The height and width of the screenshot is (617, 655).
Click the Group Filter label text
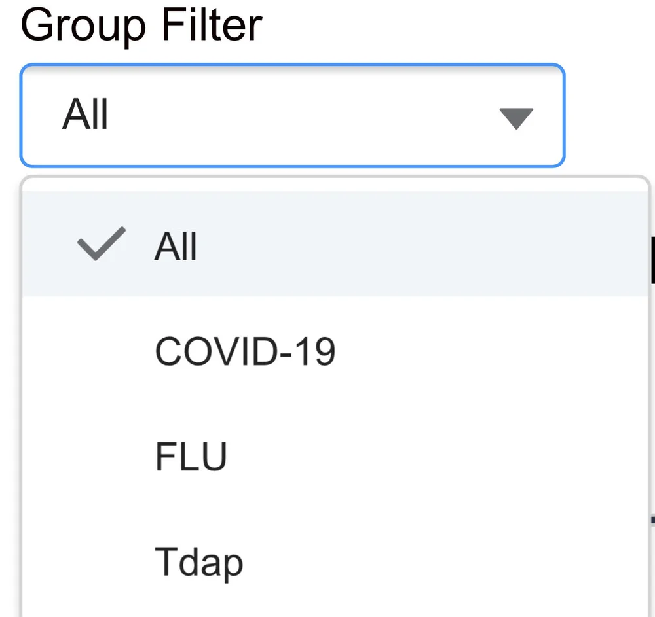point(141,26)
